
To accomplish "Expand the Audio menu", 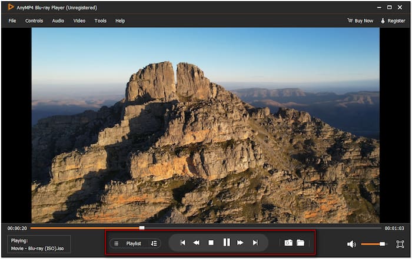I will click(58, 21).
